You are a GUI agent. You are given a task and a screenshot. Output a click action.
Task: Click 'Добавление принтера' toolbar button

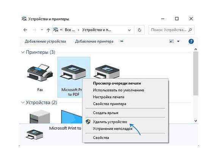[94, 42]
